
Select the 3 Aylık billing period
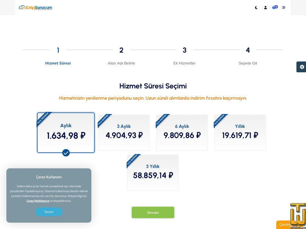click(124, 132)
